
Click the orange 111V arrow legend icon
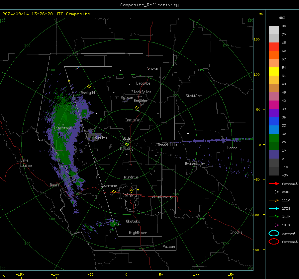coord(274,200)
